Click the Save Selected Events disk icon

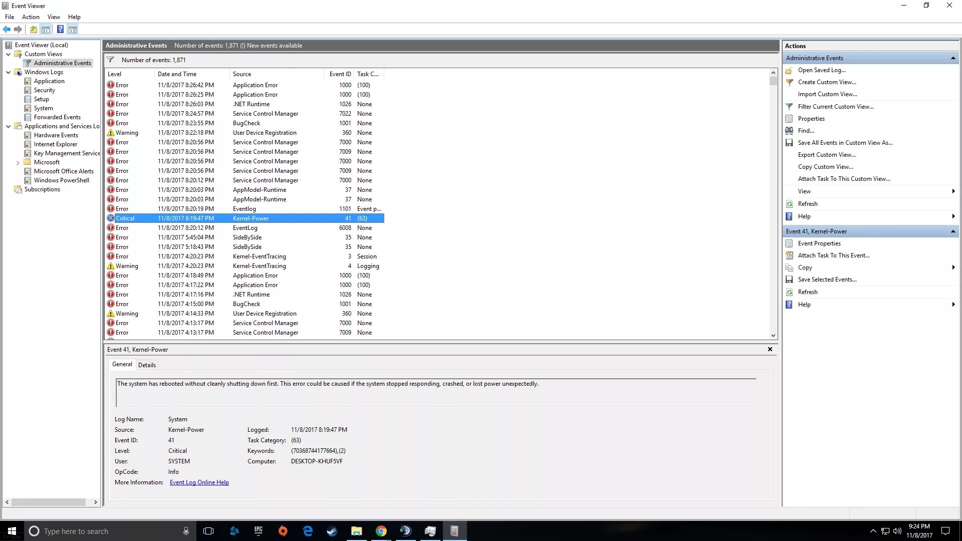pos(789,280)
